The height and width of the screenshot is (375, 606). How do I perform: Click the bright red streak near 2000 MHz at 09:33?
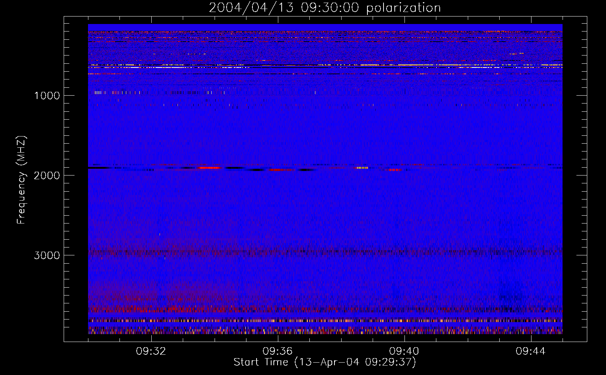[210, 168]
